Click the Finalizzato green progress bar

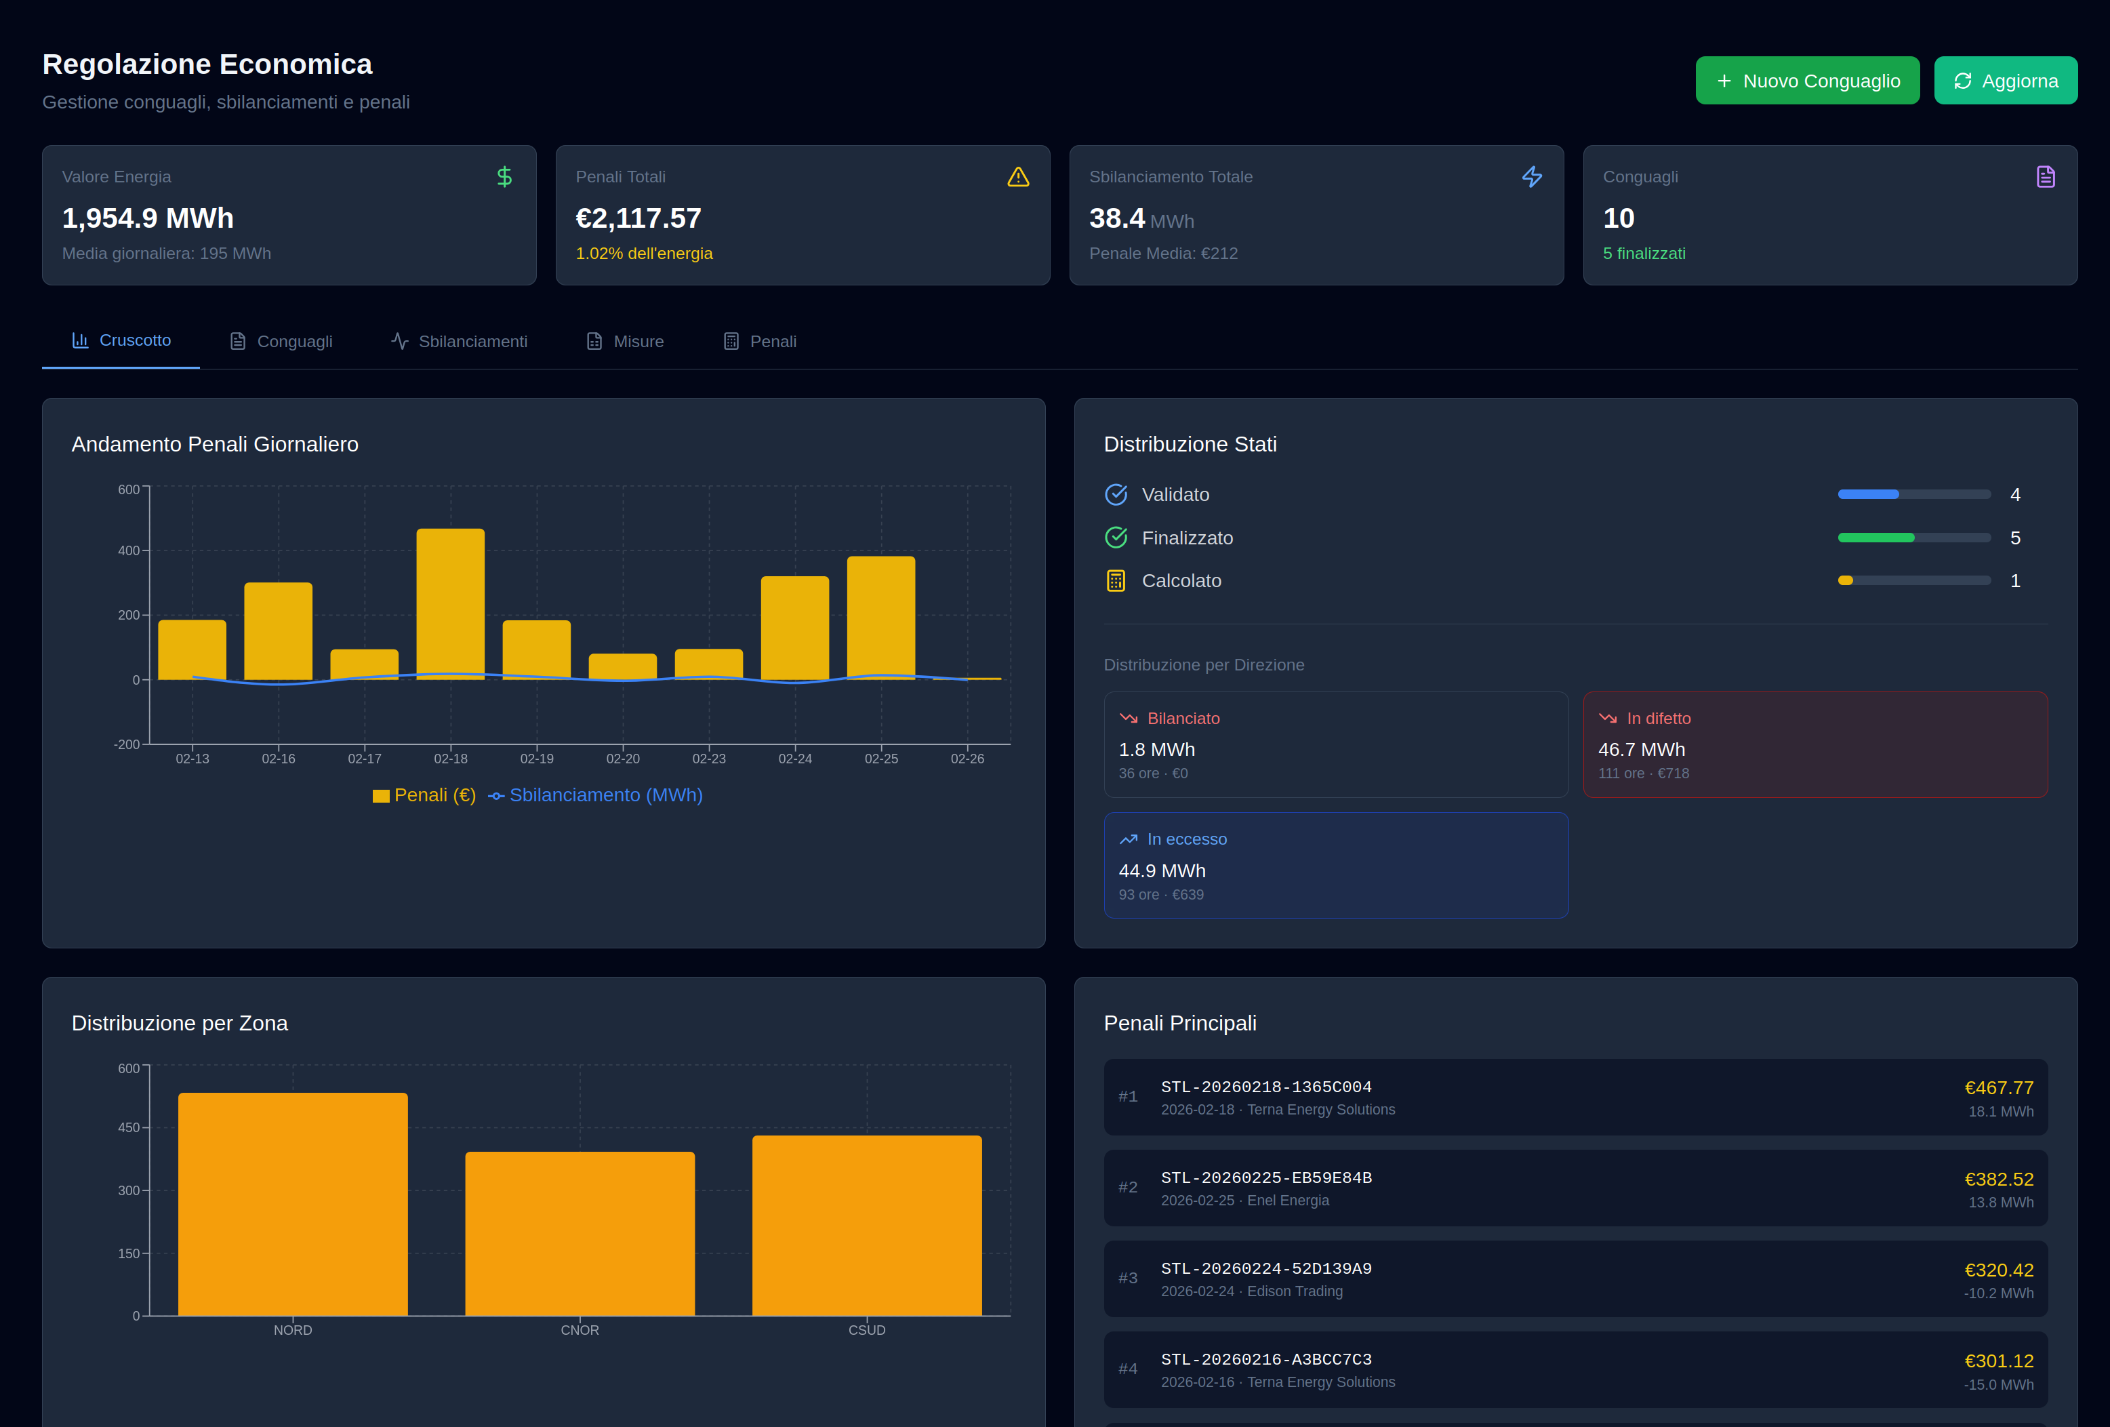(1875, 538)
